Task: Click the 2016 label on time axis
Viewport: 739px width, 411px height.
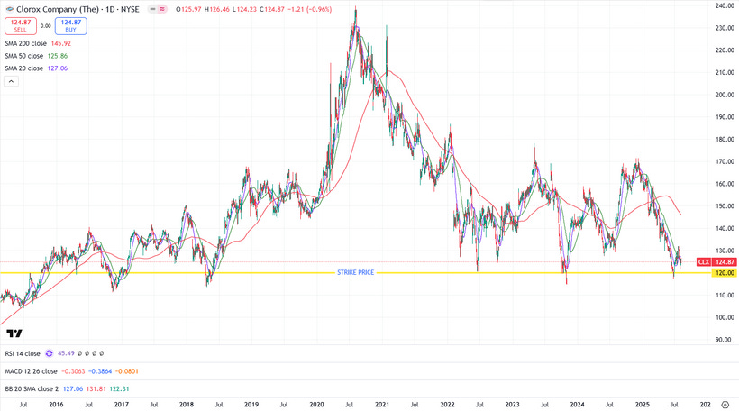Action: [56, 405]
